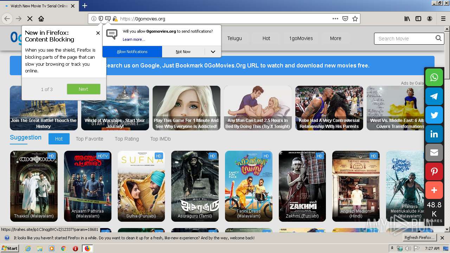Viewport: 450px width, 253px height.
Task: Show sidebars icon in the toolbar
Action: coord(418,19)
